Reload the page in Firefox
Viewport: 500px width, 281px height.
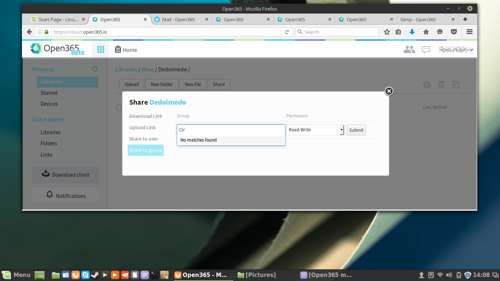coord(287,32)
